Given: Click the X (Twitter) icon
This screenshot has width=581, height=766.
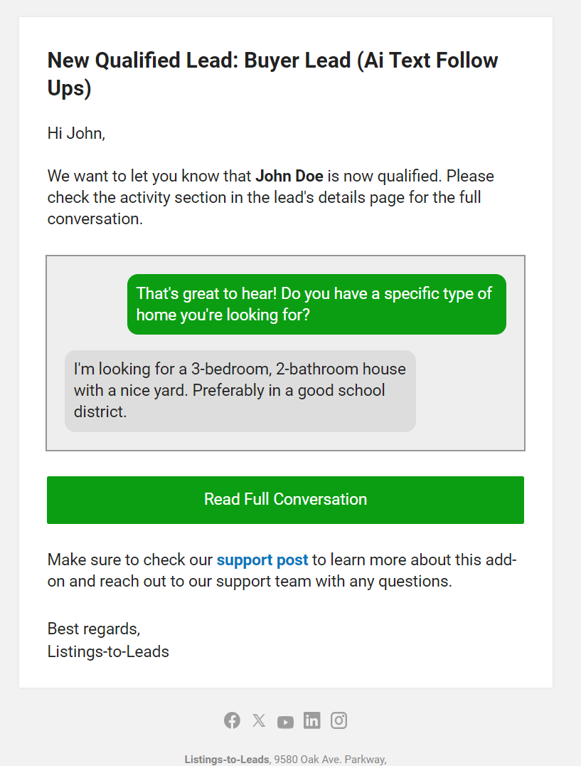Looking at the screenshot, I should (259, 720).
